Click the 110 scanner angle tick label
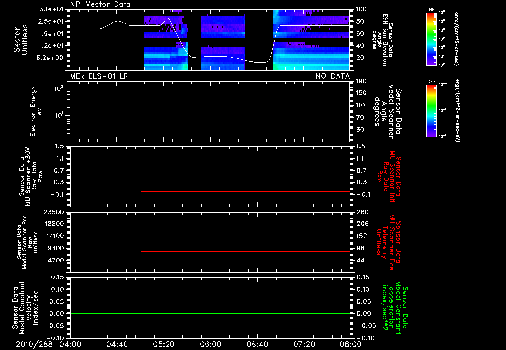 click(361, 105)
